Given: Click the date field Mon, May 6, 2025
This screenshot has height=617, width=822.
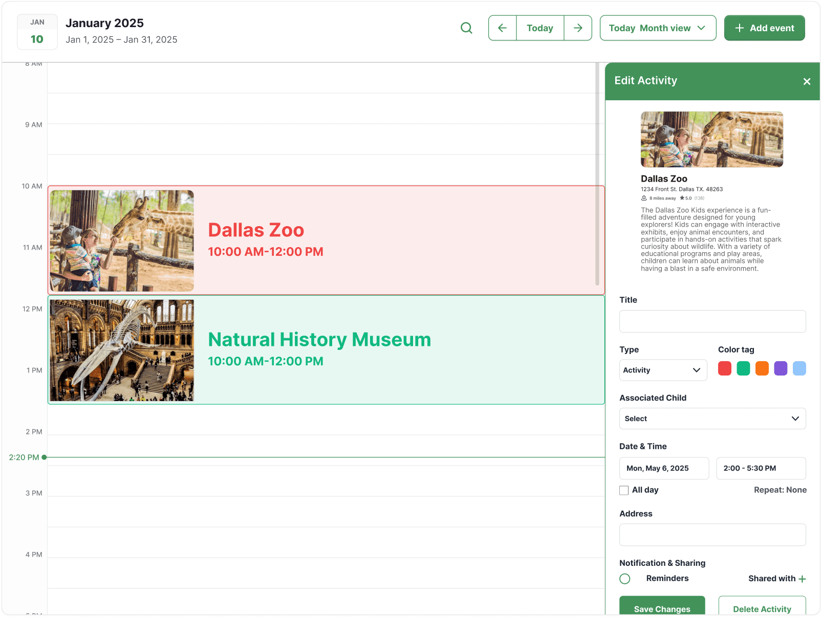Looking at the screenshot, I should click(x=664, y=468).
